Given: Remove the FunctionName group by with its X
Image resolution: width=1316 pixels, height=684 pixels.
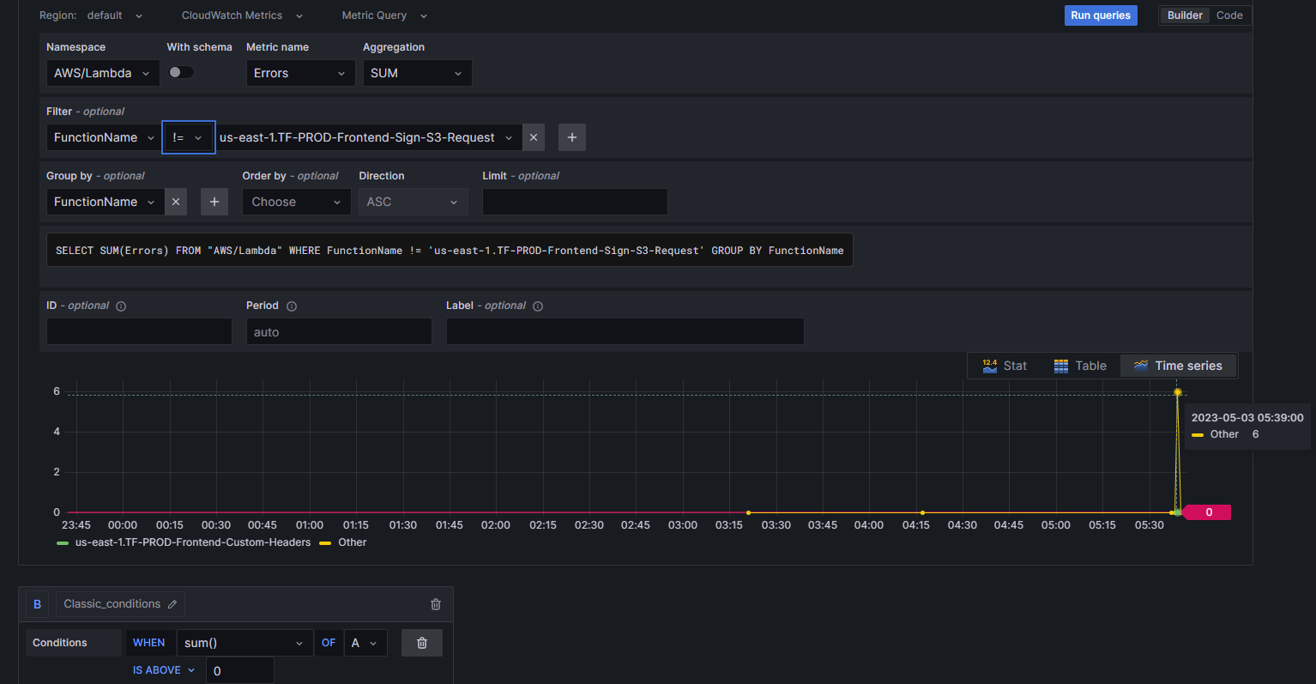Looking at the screenshot, I should click(176, 202).
